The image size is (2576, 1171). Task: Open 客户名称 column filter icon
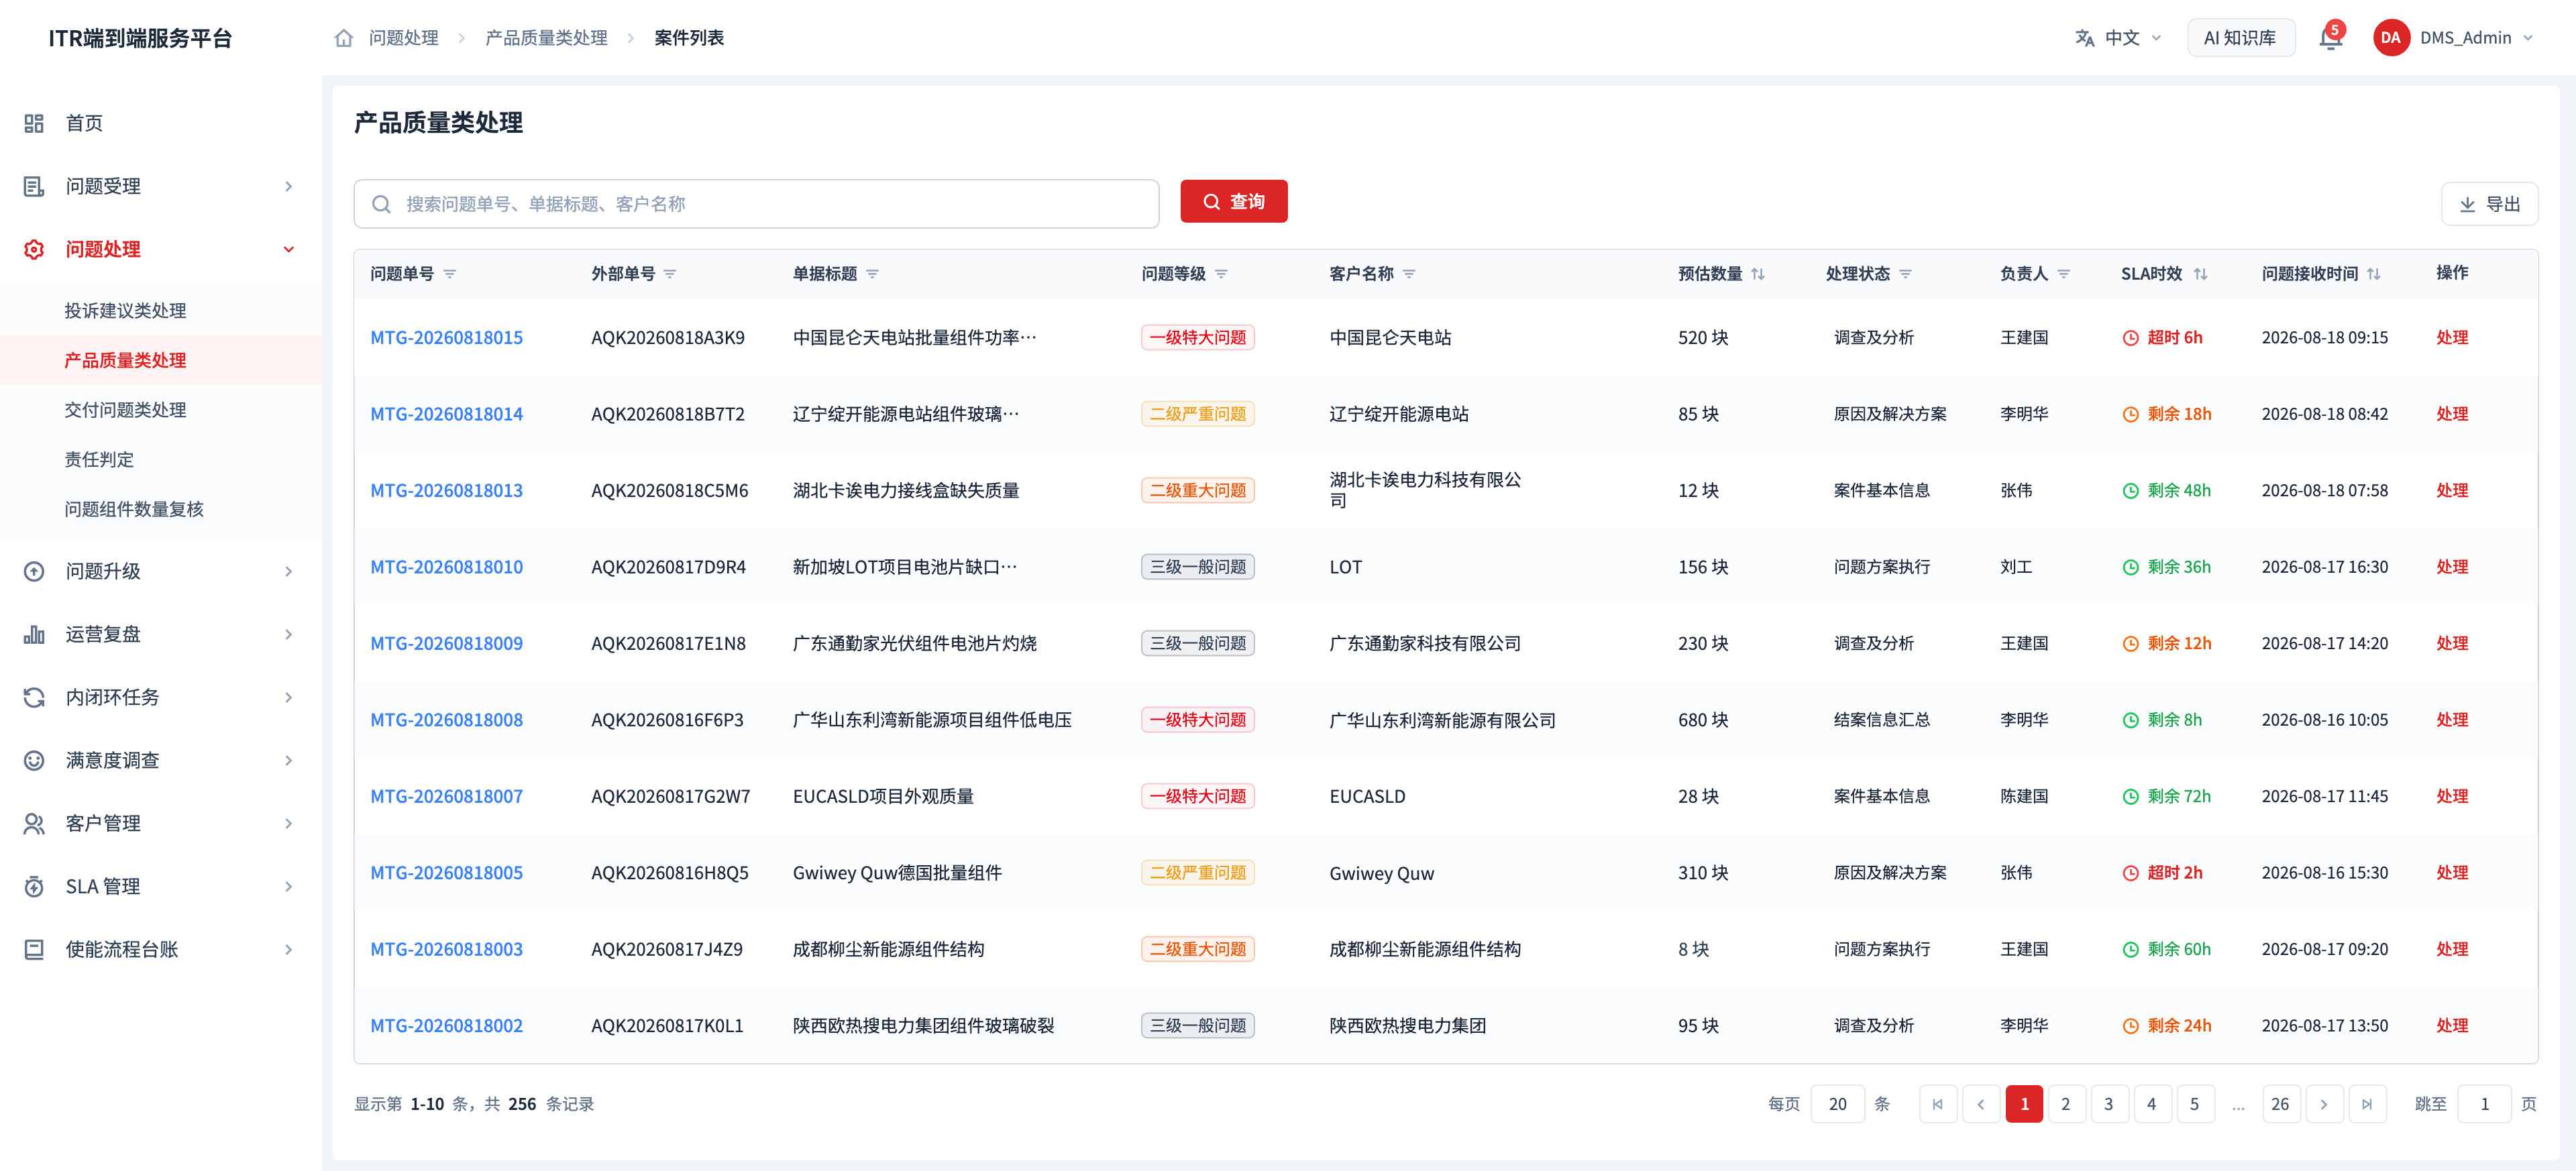point(1409,274)
